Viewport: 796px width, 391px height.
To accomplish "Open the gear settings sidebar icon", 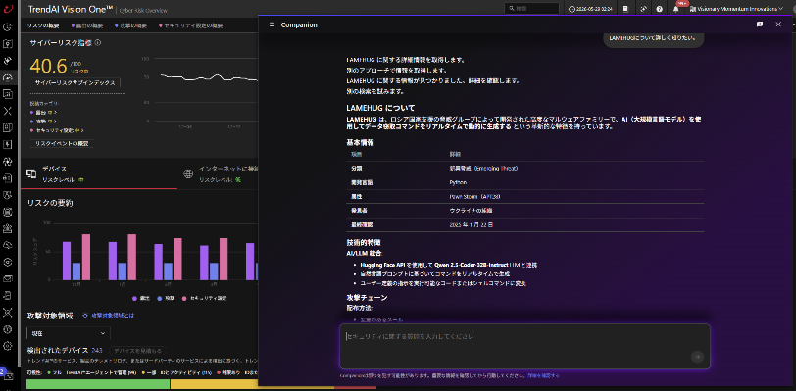I will coord(7,346).
